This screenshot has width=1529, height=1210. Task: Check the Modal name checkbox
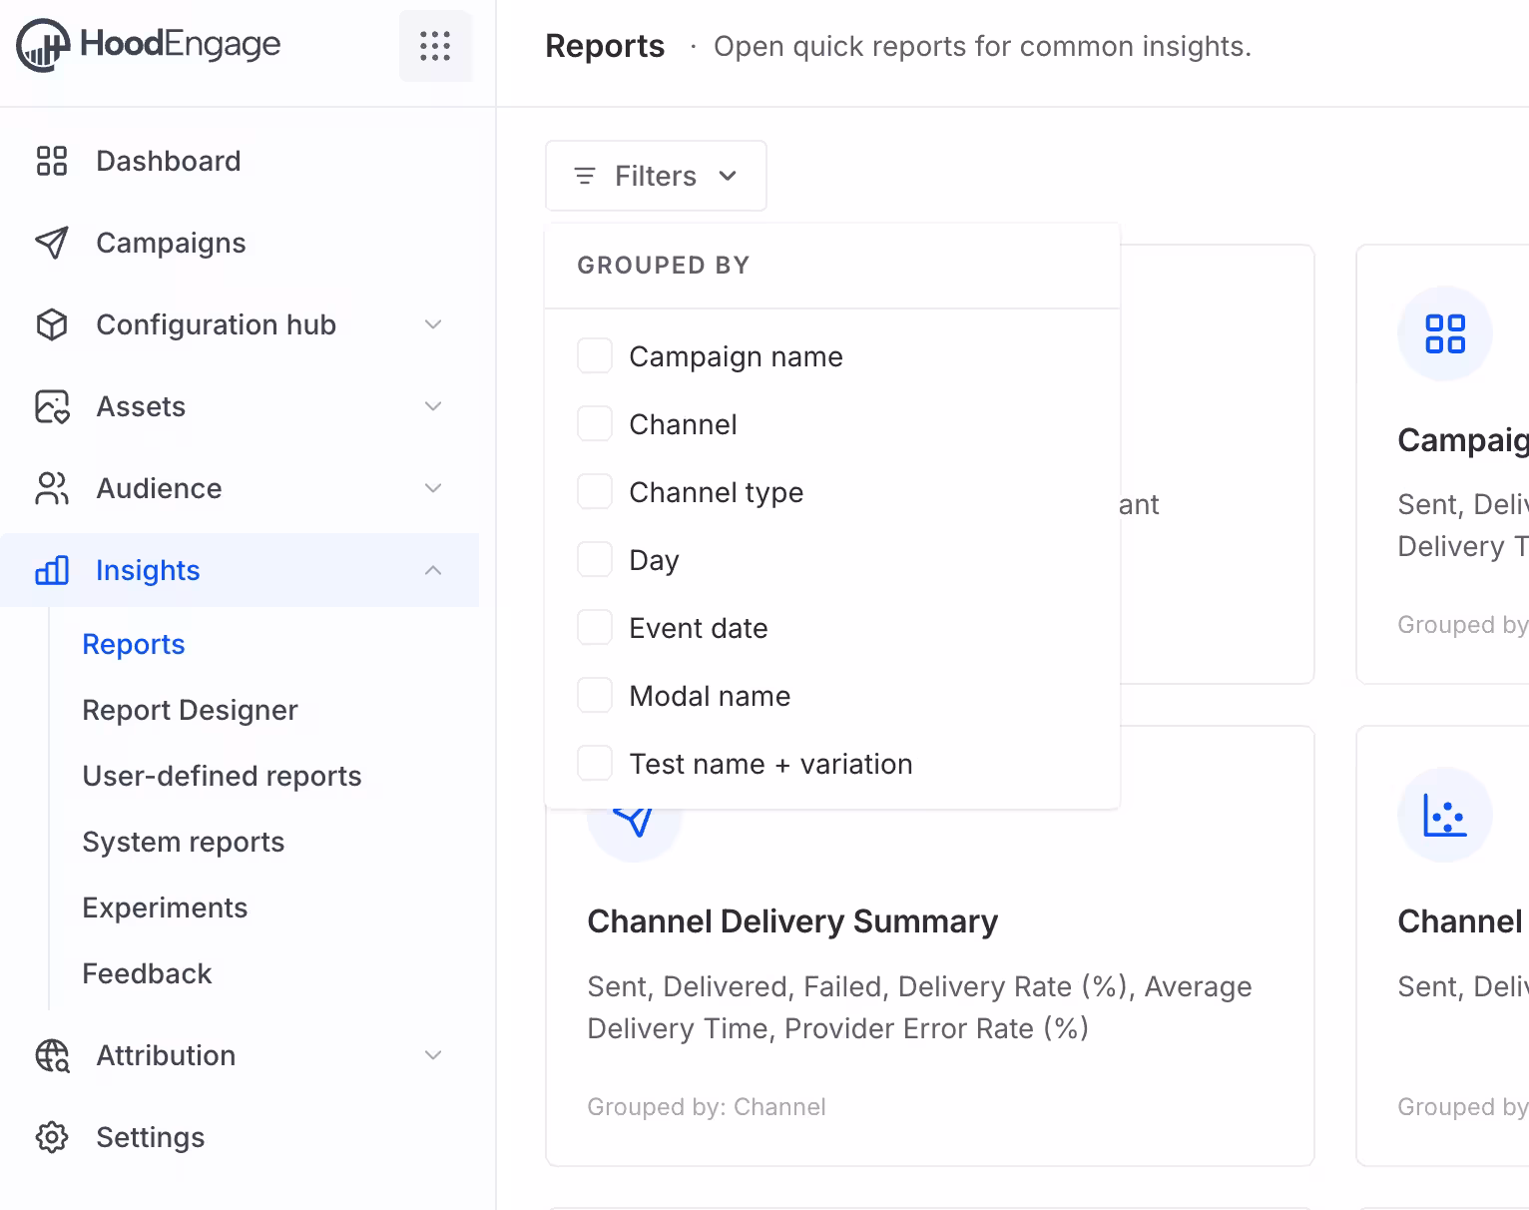click(595, 696)
